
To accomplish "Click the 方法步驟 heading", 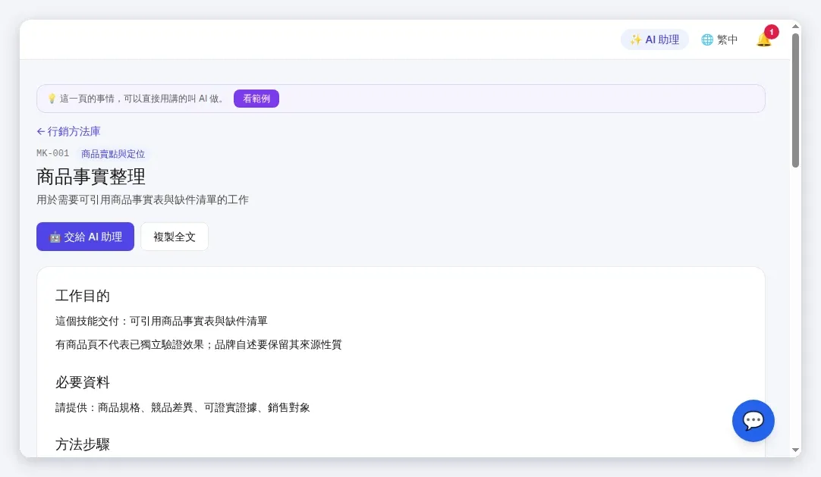I will tap(83, 444).
